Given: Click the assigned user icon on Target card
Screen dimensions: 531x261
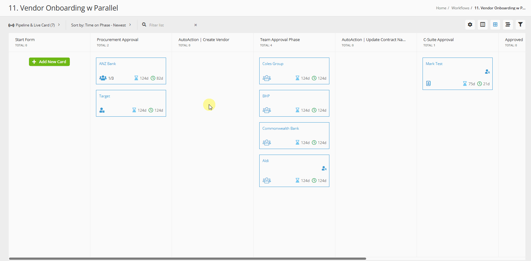Looking at the screenshot, I should (x=102, y=110).
